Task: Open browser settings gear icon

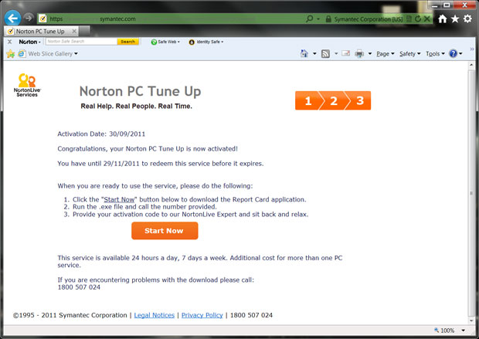Action: [467, 19]
